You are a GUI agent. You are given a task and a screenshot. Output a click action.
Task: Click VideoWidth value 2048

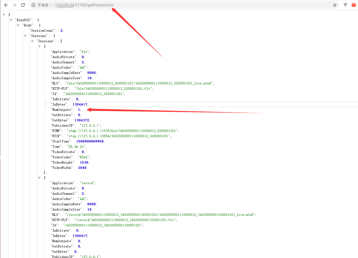click(x=82, y=168)
